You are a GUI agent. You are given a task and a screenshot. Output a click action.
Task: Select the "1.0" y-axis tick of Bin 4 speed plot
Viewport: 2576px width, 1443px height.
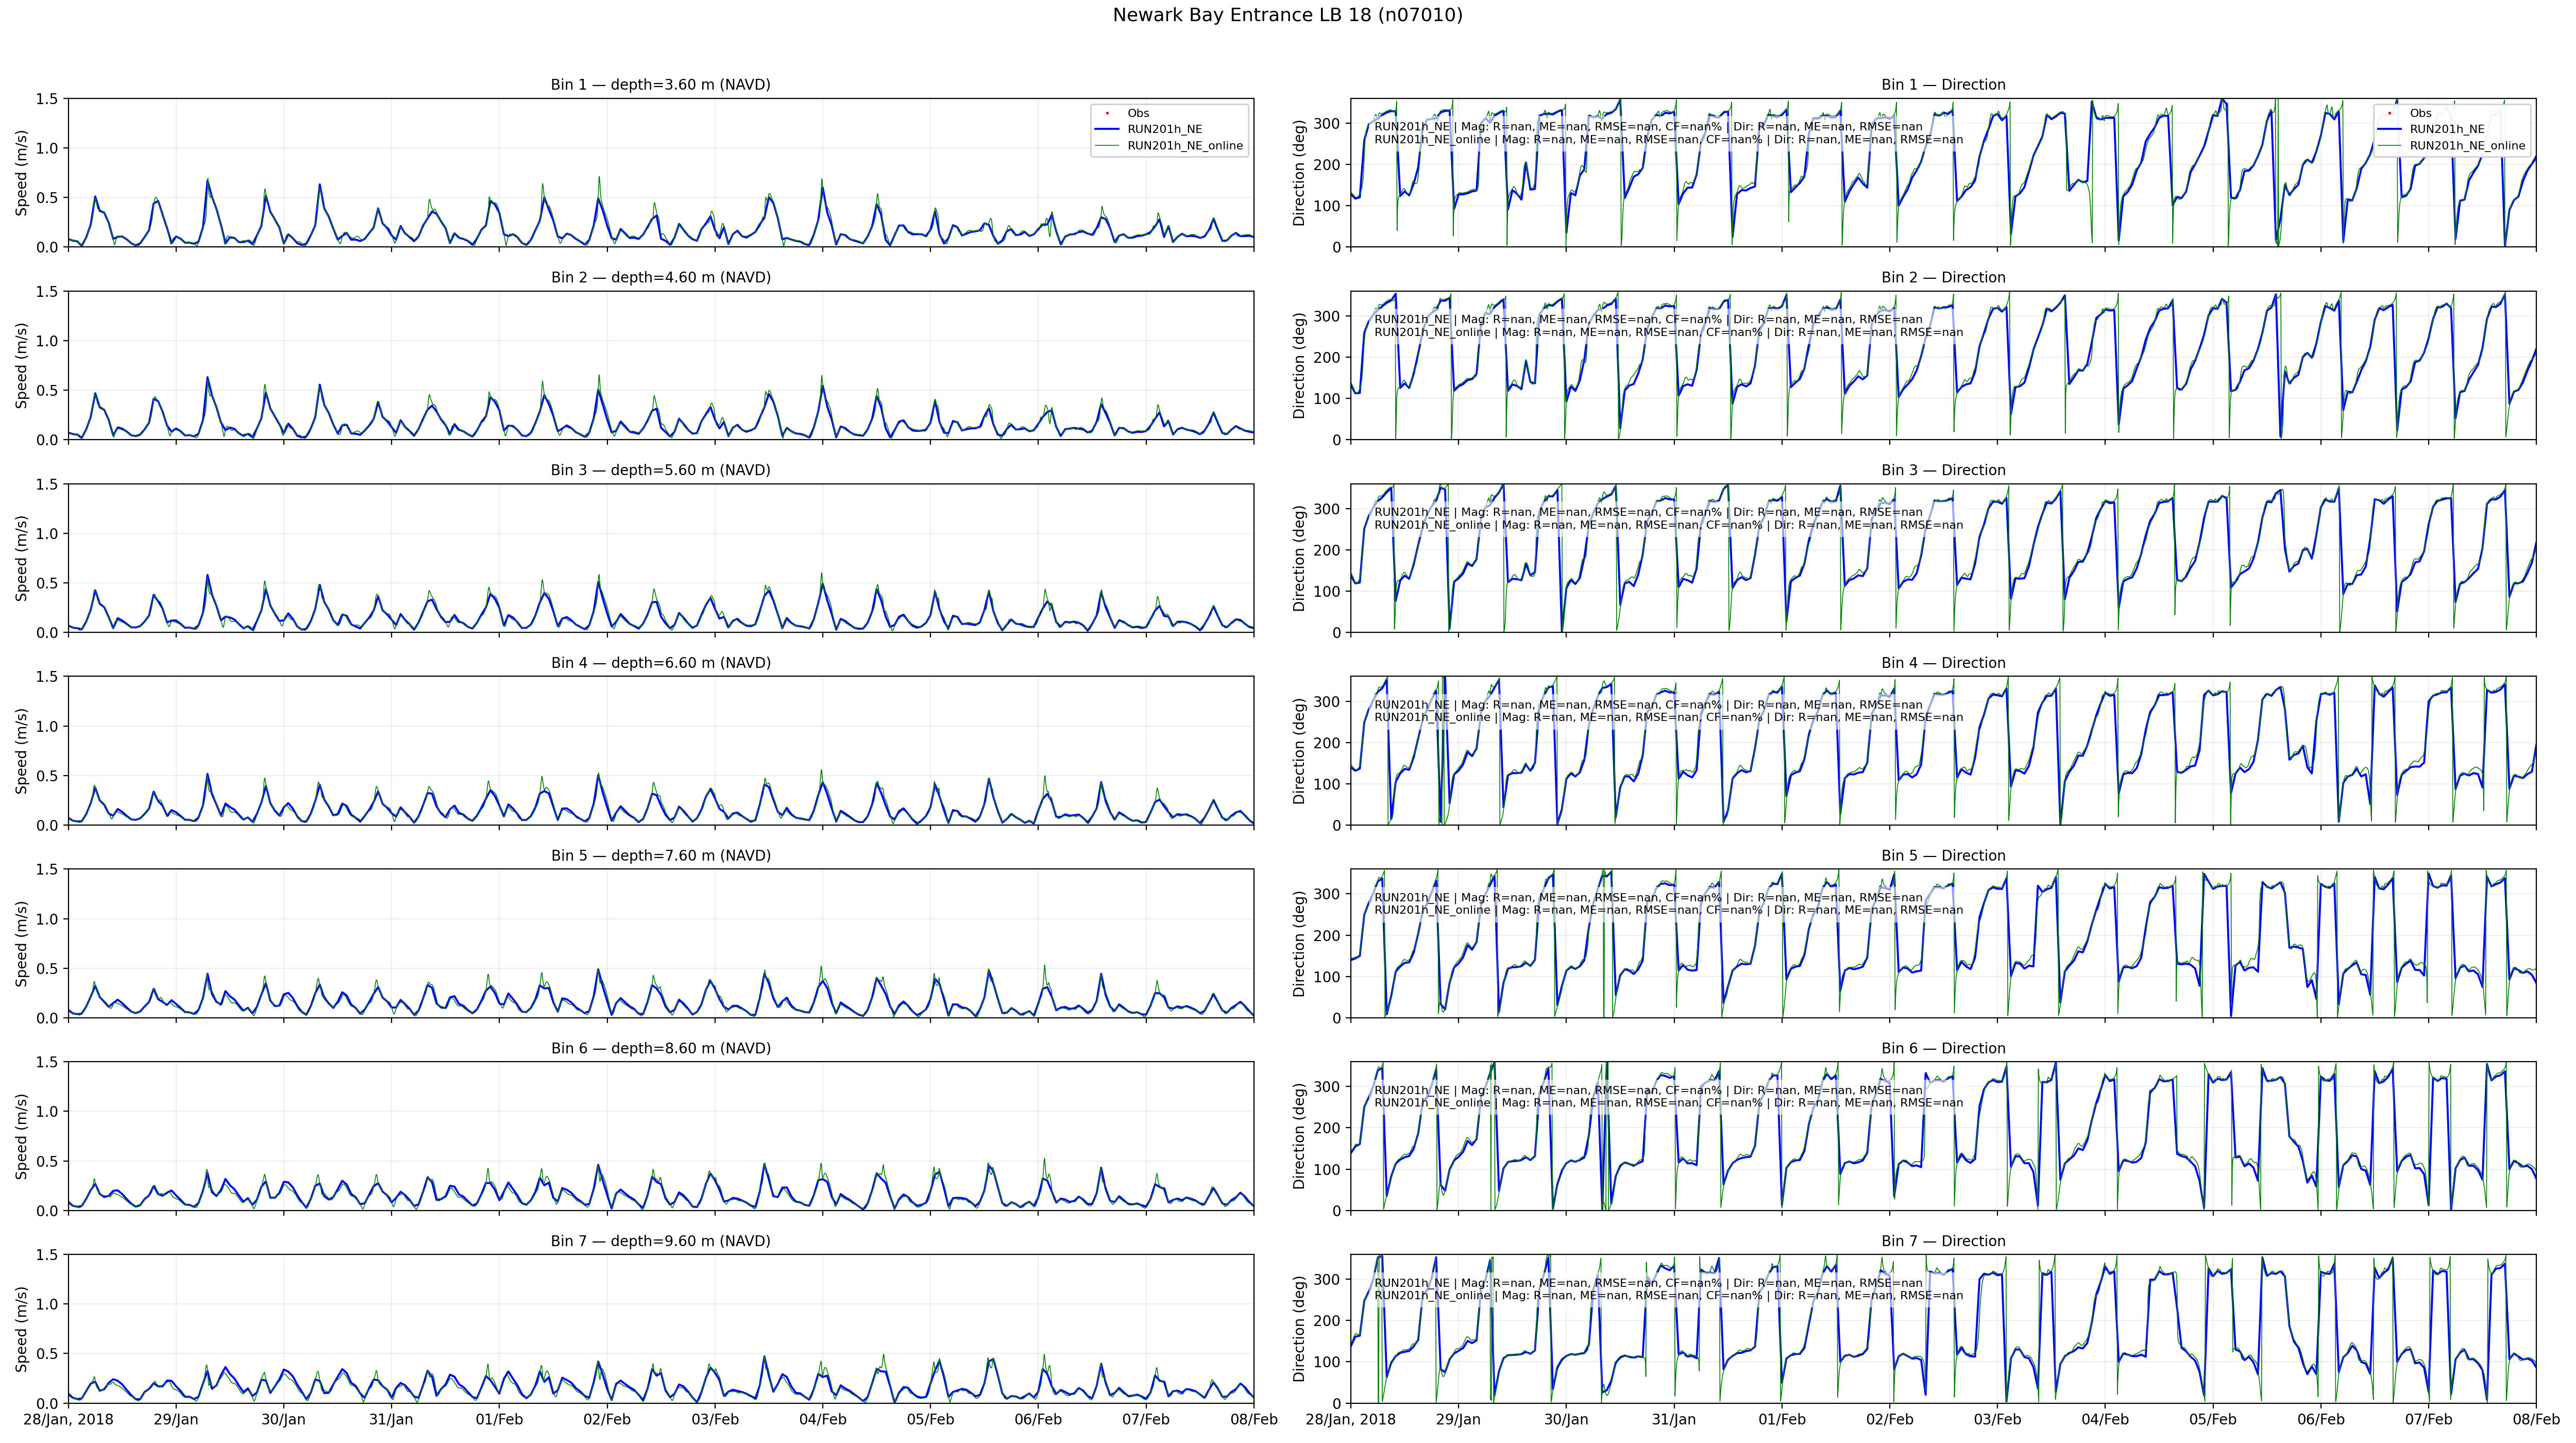[48, 726]
